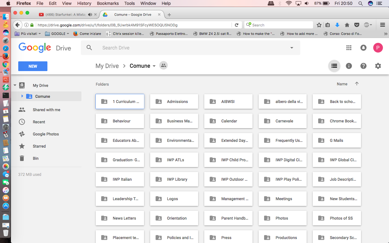The width and height of the screenshot is (389, 243).
Task: Open the Firefox File menu
Action: click(x=40, y=3)
